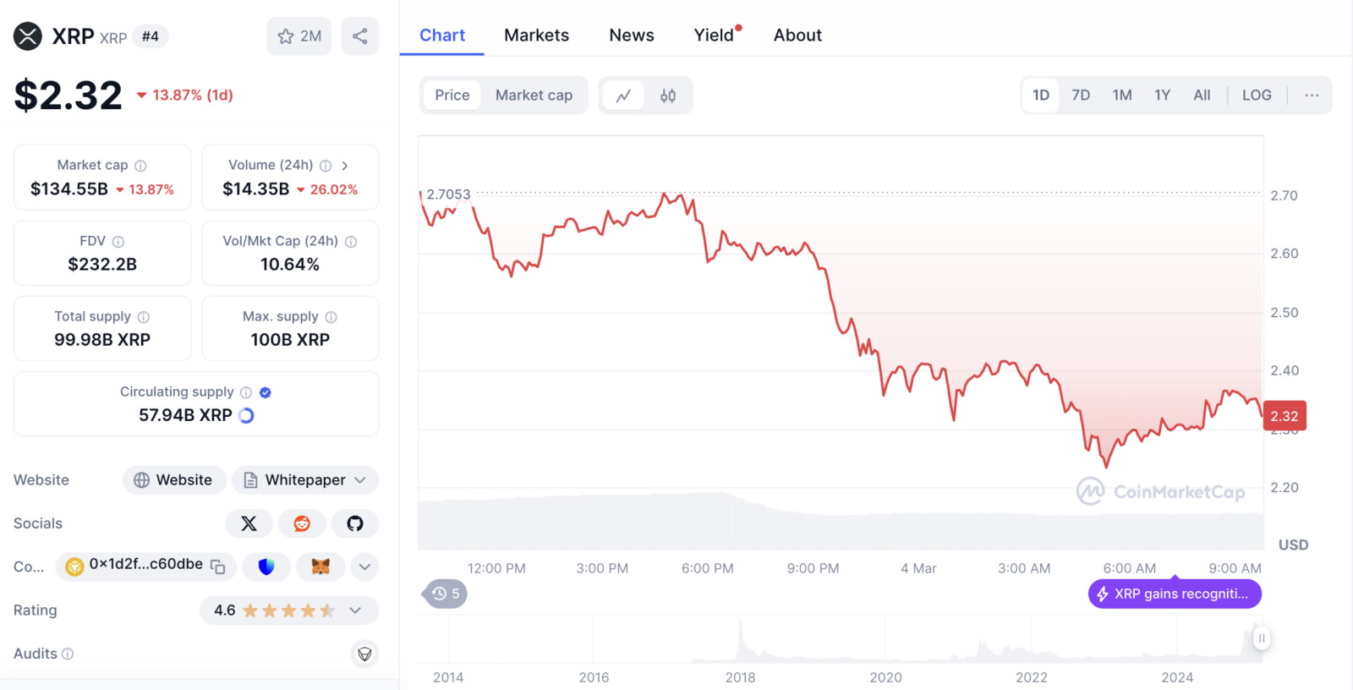Switch to the Markets tab
The width and height of the screenshot is (1353, 690).
536,36
